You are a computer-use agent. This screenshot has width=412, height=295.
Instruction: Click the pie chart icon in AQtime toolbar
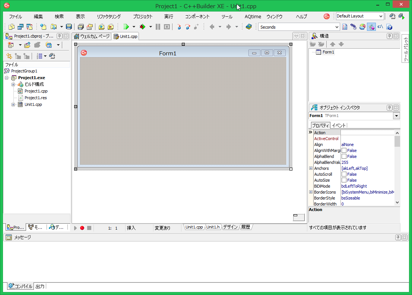pos(362,27)
